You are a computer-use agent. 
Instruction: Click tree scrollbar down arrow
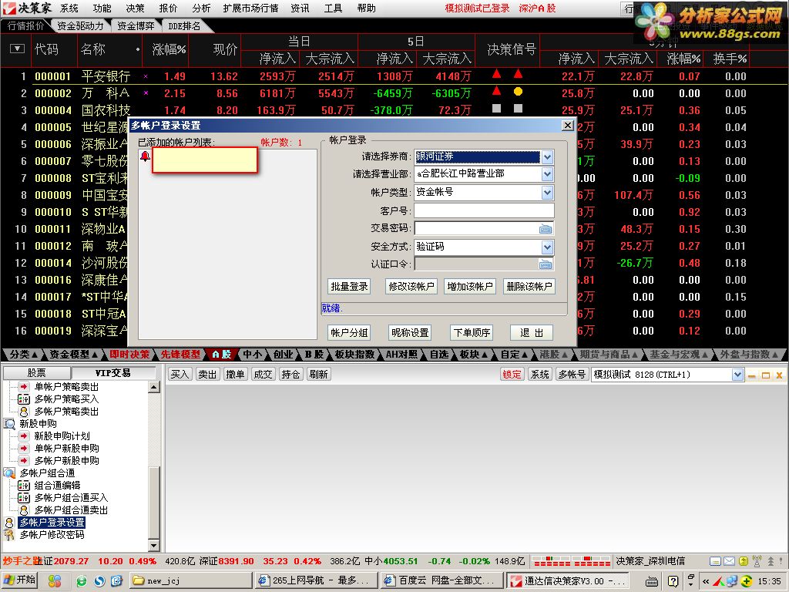(154, 545)
